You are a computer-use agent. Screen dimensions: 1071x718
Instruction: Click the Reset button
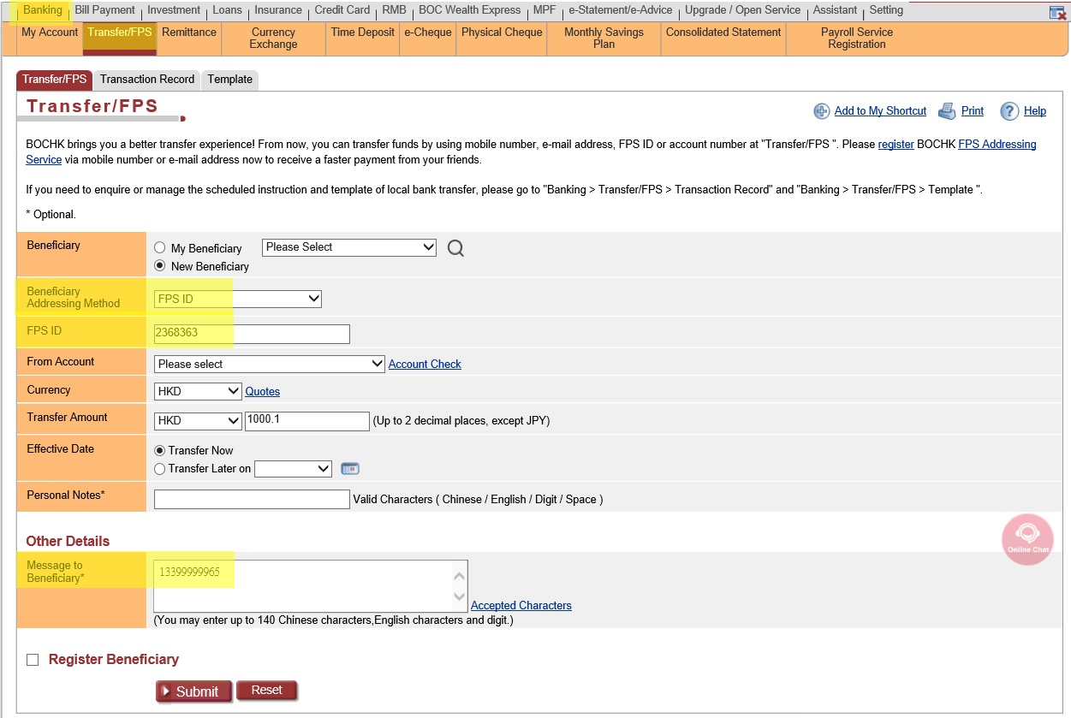click(266, 691)
